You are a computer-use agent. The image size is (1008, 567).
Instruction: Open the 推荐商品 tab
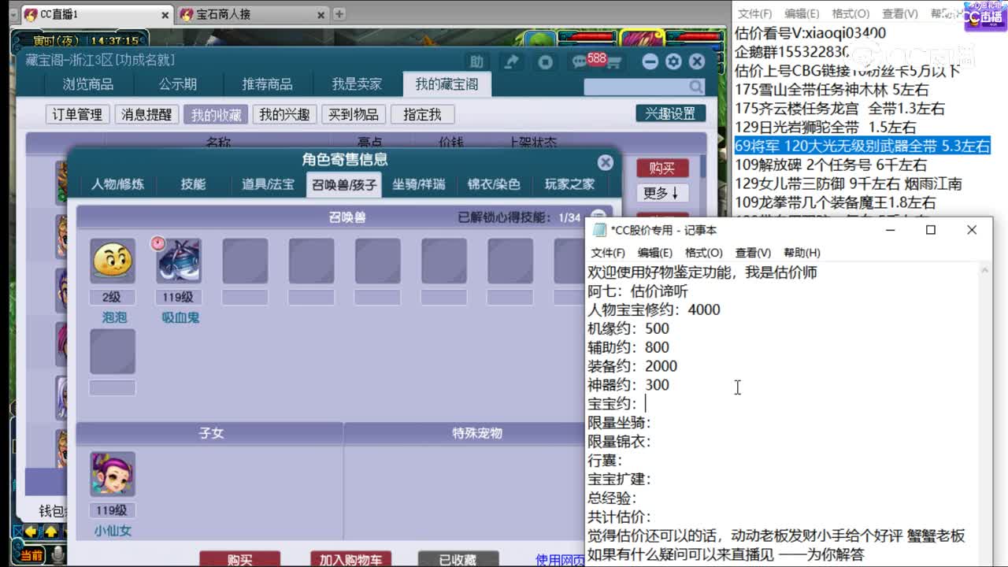(267, 84)
